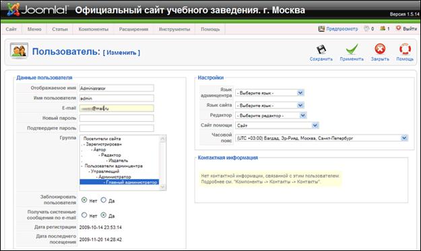The height and width of the screenshot is (251, 421).
Task: Open the Расширения menu
Action: [x=134, y=29]
